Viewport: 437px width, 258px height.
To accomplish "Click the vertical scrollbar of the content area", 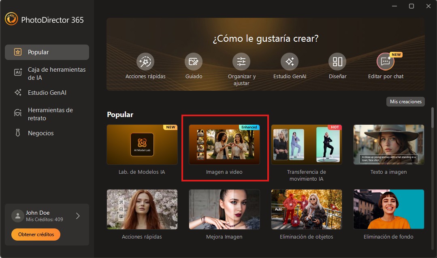I will tap(433, 117).
